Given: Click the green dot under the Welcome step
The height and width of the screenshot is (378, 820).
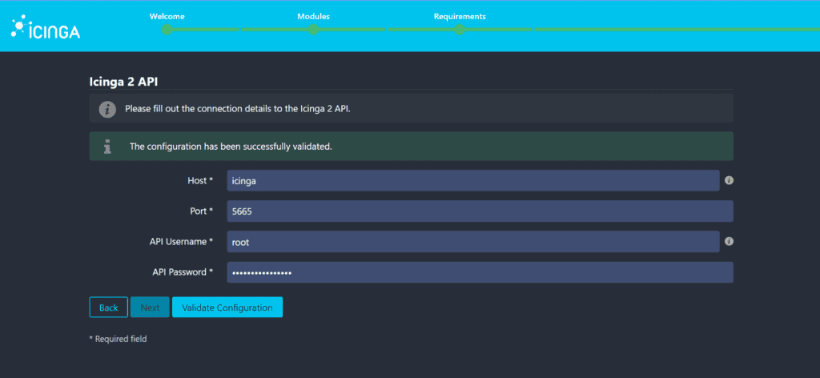Looking at the screenshot, I should pos(167,30).
